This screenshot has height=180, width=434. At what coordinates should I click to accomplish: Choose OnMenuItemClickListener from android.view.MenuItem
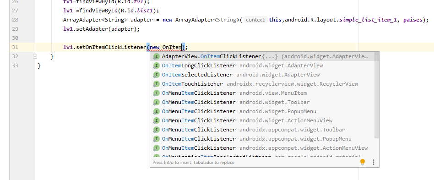pyautogui.click(x=262, y=93)
